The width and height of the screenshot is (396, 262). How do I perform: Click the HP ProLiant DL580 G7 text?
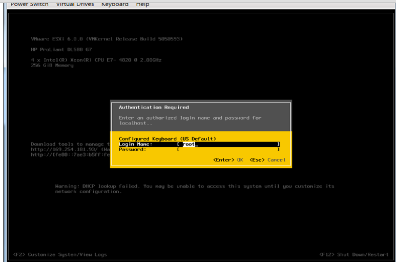(x=61, y=50)
